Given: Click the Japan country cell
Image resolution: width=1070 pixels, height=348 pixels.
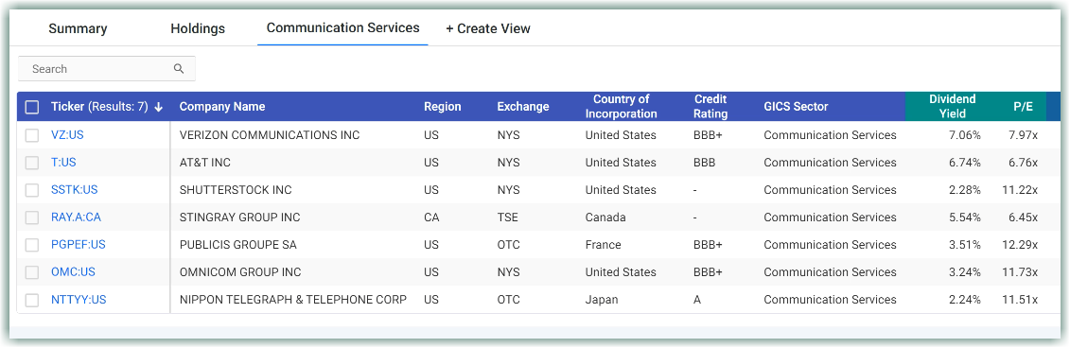Looking at the screenshot, I should point(601,300).
